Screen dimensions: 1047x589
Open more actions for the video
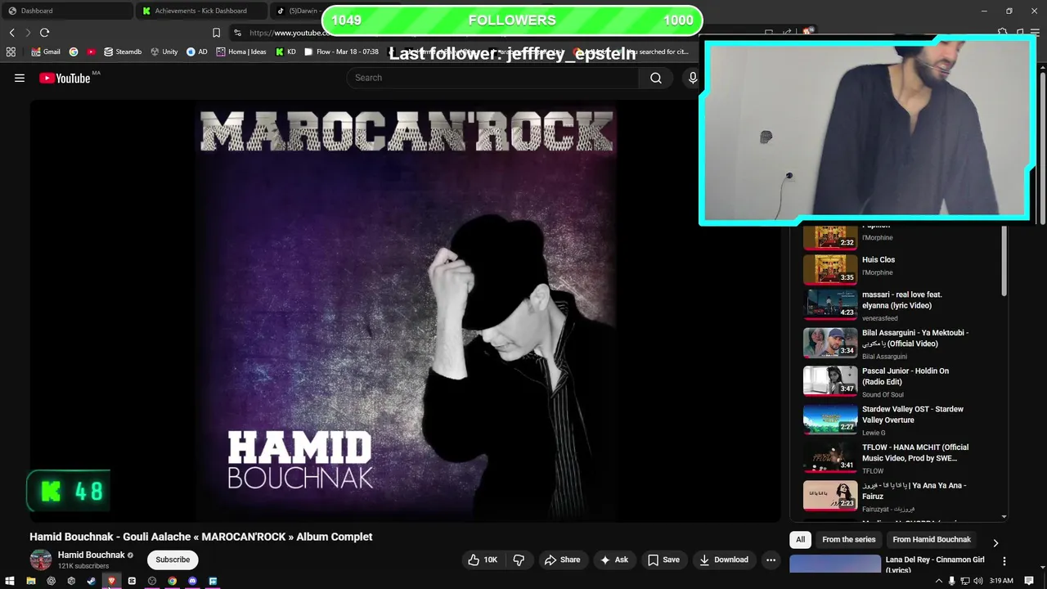click(x=771, y=560)
